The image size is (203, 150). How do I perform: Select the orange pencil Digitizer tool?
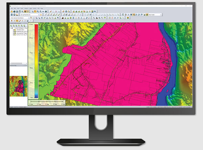click(x=51, y=12)
